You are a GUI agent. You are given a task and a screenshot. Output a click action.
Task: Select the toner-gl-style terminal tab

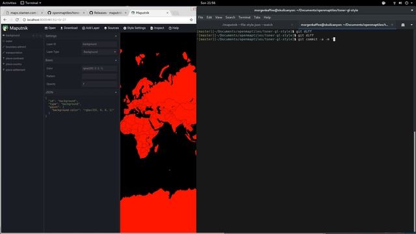pos(346,25)
